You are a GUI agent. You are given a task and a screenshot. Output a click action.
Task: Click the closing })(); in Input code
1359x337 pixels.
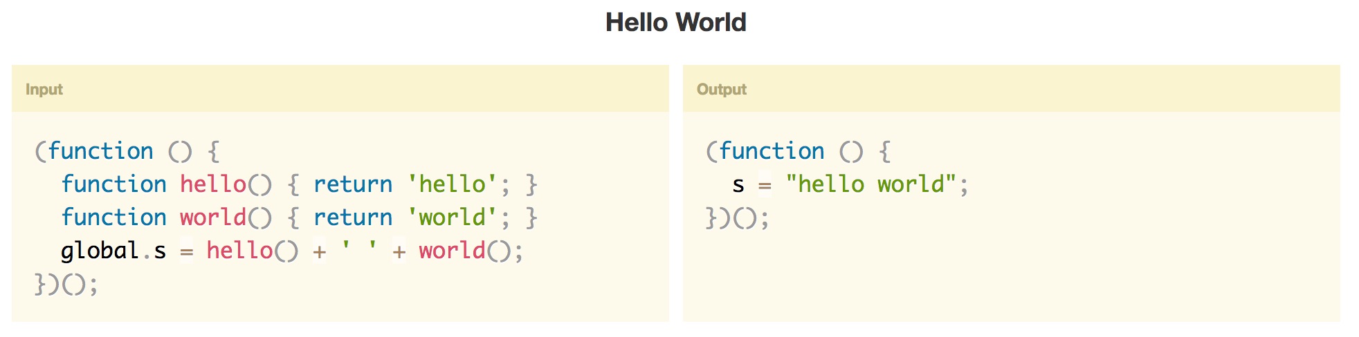[x=66, y=284]
